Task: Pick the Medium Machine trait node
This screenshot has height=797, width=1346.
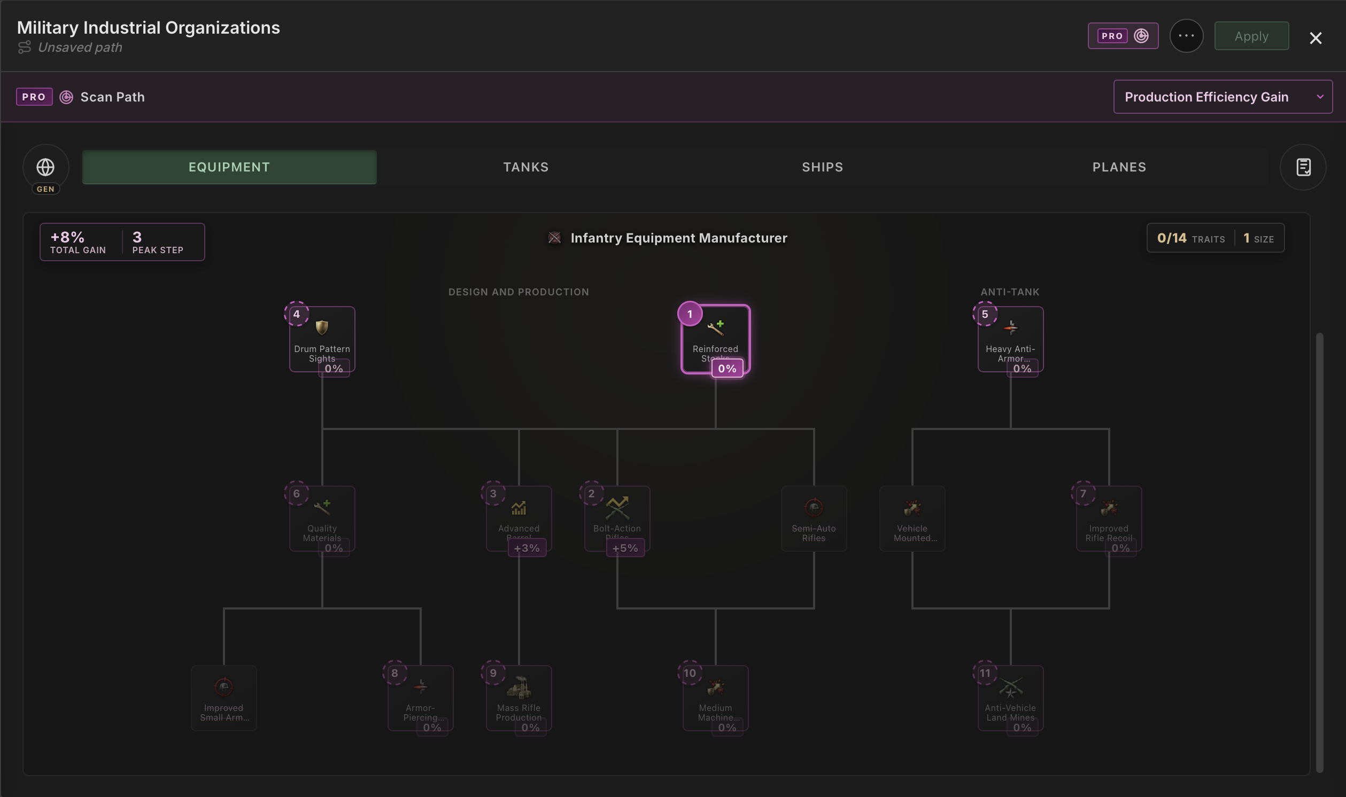Action: (715, 698)
